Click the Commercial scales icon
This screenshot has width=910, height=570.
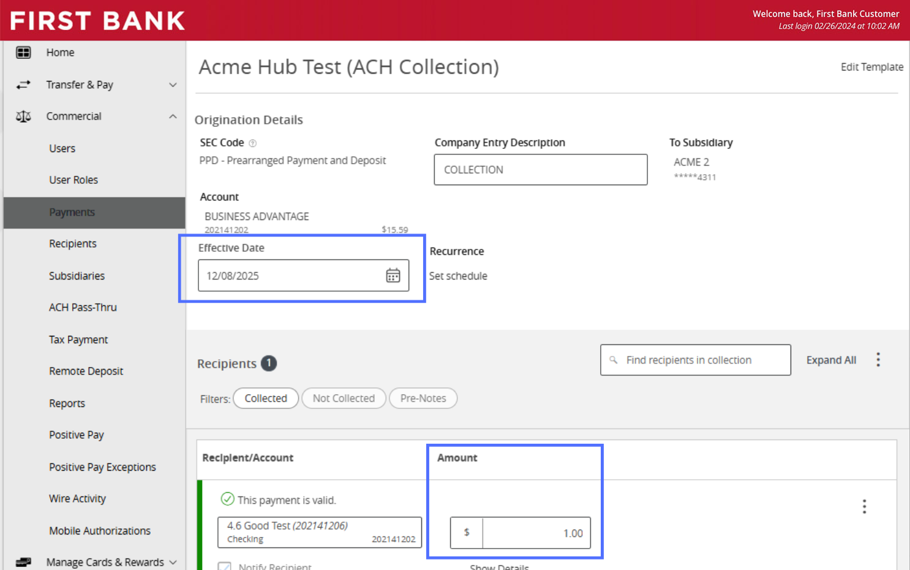(x=23, y=116)
